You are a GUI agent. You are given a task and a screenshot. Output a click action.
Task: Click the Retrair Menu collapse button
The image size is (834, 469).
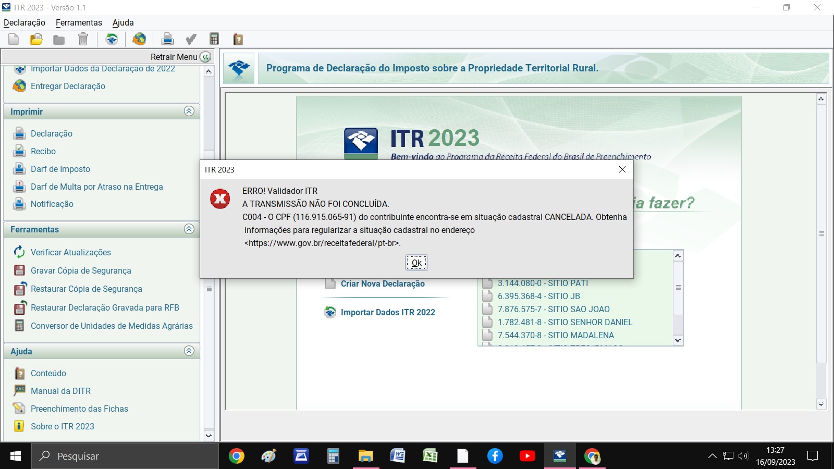coord(206,57)
